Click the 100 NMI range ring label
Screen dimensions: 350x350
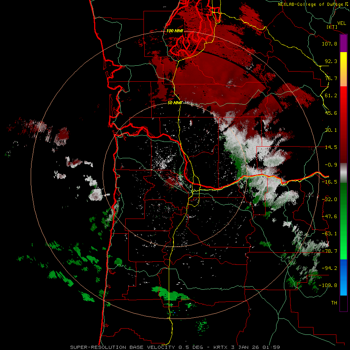(x=175, y=31)
